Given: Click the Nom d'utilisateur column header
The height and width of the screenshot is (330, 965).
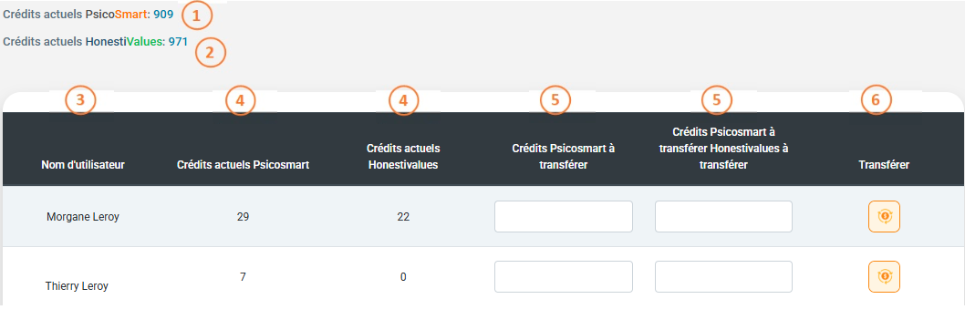Looking at the screenshot, I should click(x=83, y=164).
